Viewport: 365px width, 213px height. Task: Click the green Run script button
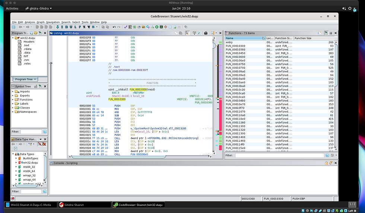(x=157, y=27)
